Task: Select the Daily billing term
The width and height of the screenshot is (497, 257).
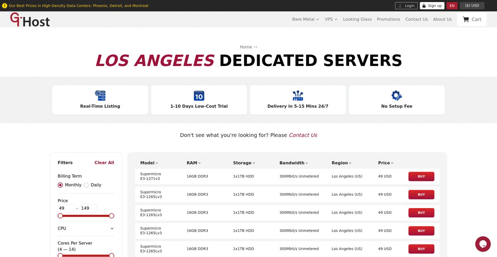Action: click(x=86, y=185)
